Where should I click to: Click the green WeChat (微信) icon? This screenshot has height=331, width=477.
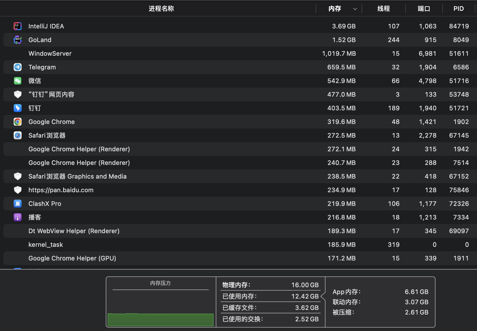pos(18,81)
